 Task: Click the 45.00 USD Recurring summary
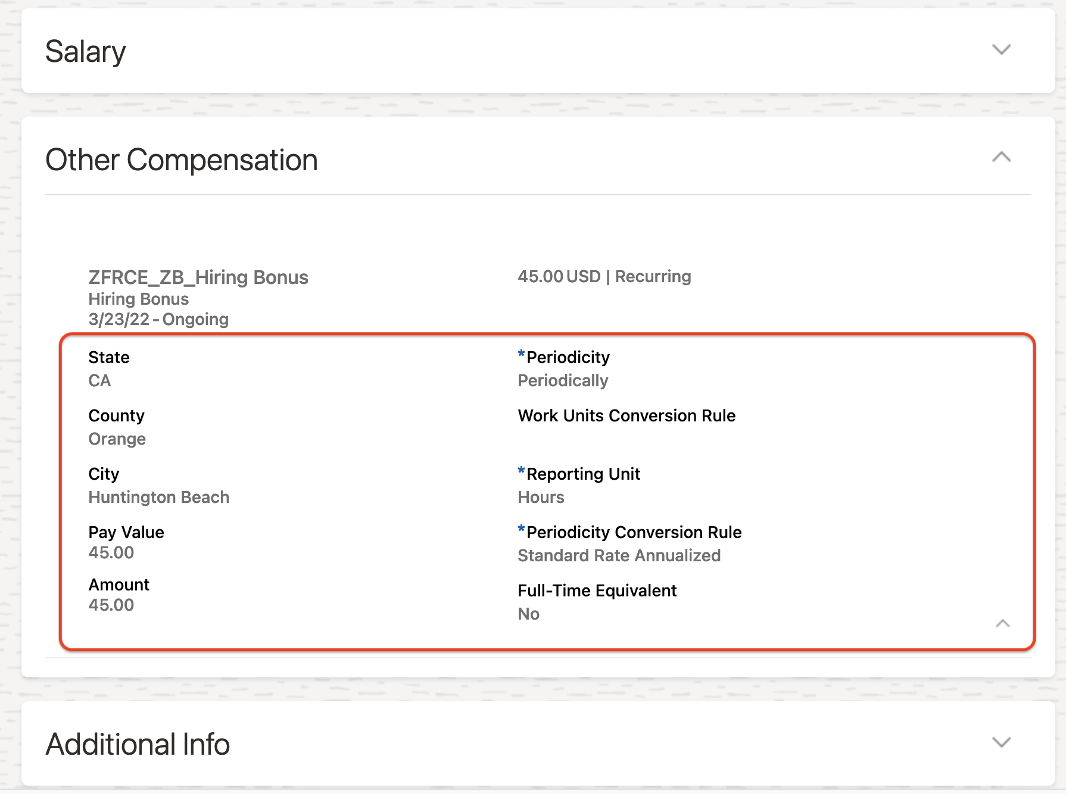(604, 277)
